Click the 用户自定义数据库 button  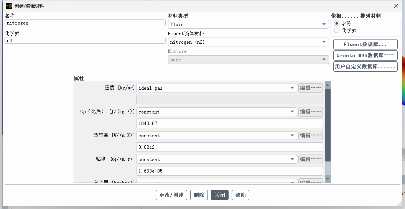(365, 66)
